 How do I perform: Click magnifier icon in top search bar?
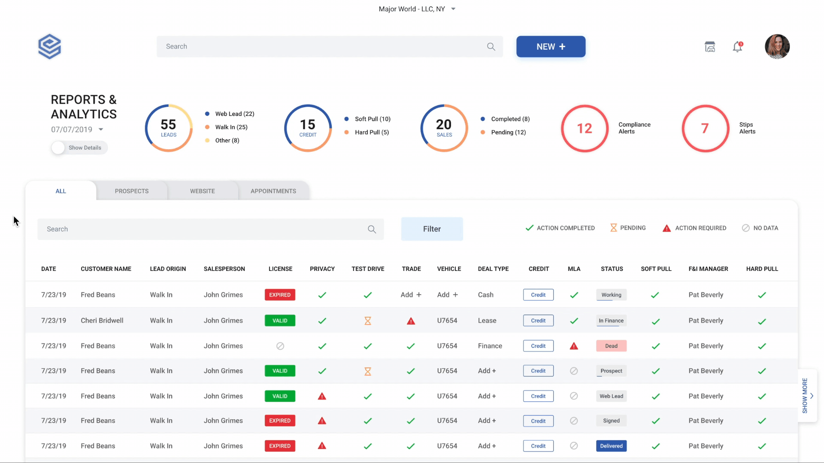point(491,47)
